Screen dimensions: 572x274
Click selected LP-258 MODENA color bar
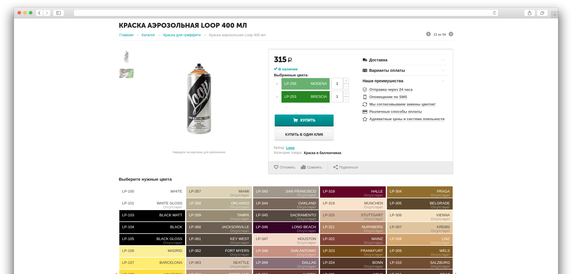click(306, 84)
